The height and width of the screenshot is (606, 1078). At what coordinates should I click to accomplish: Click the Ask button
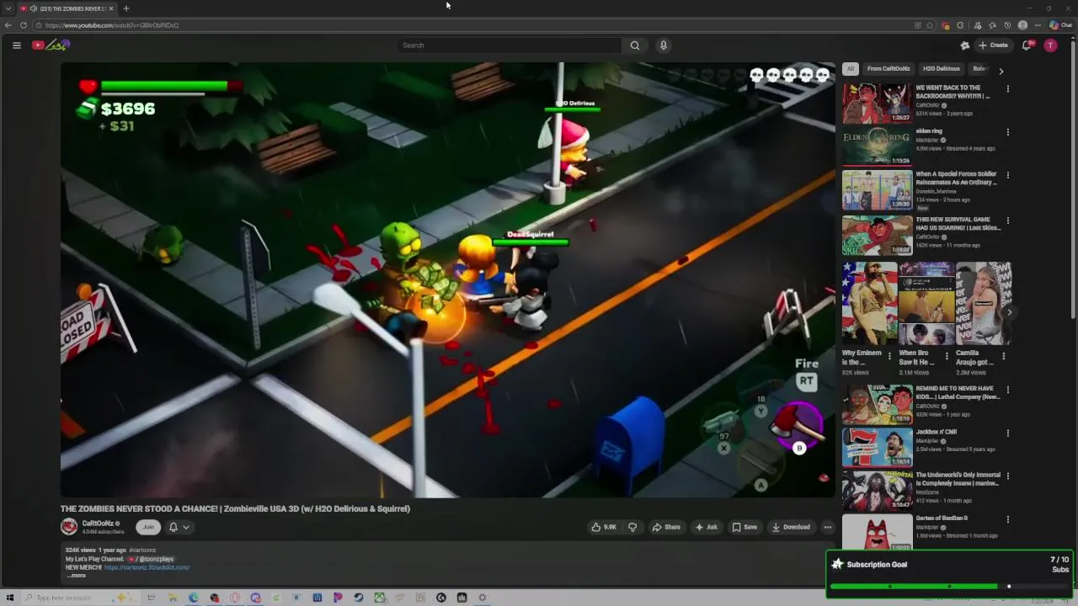706,527
